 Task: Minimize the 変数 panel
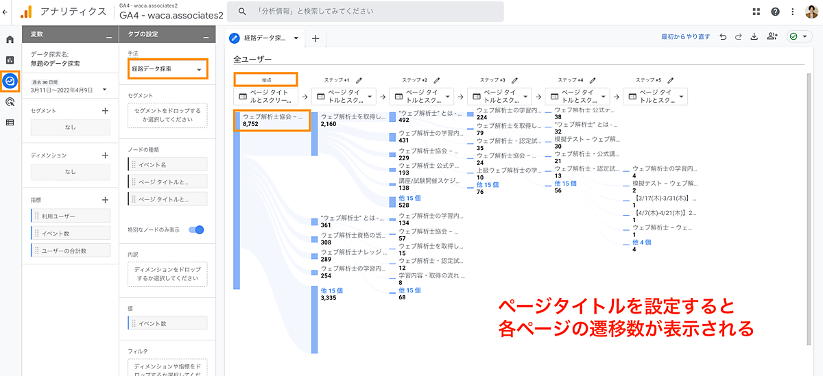[109, 36]
